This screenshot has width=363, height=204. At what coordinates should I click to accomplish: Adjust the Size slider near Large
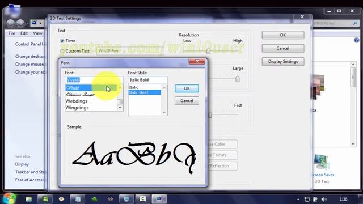pyautogui.click(x=237, y=79)
